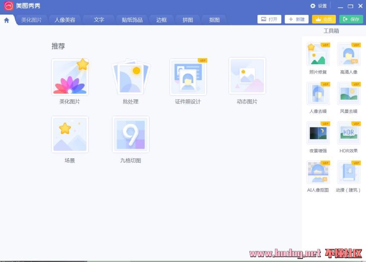Select the 动态图片 animated image tool

pyautogui.click(x=247, y=76)
